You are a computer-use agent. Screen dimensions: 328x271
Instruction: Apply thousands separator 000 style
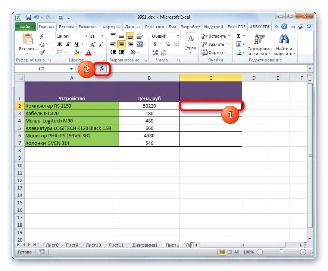click(x=177, y=44)
